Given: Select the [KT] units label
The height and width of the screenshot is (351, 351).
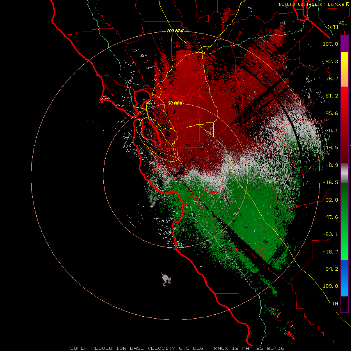Looking at the screenshot, I should (x=333, y=27).
